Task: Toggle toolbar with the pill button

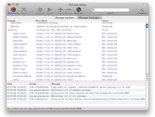Action: tap(145, 5)
